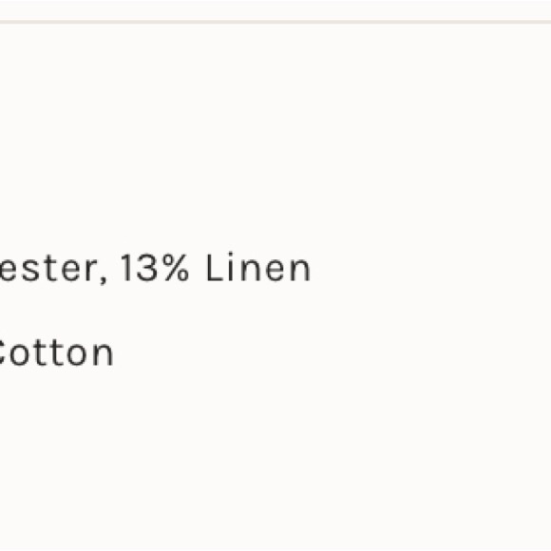Screen dimensions: 551x551
Task: Click the letter i in Linen
Action: (x=231, y=267)
